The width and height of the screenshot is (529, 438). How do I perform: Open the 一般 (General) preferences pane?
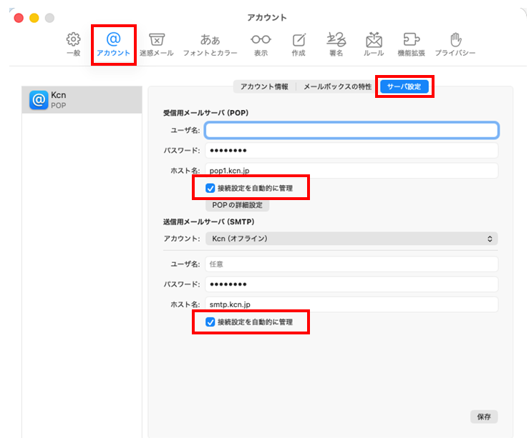(73, 44)
